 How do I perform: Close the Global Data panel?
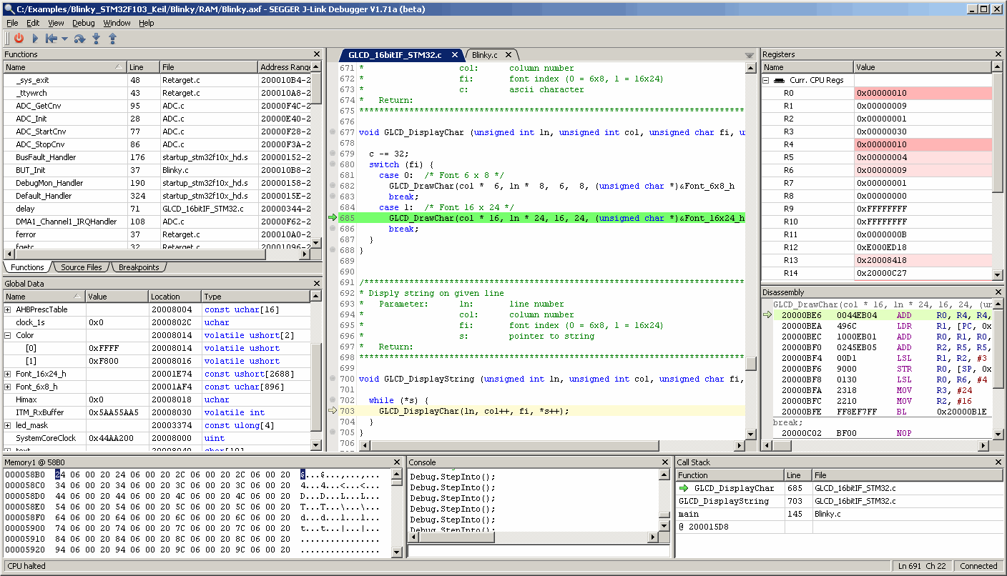pos(317,284)
